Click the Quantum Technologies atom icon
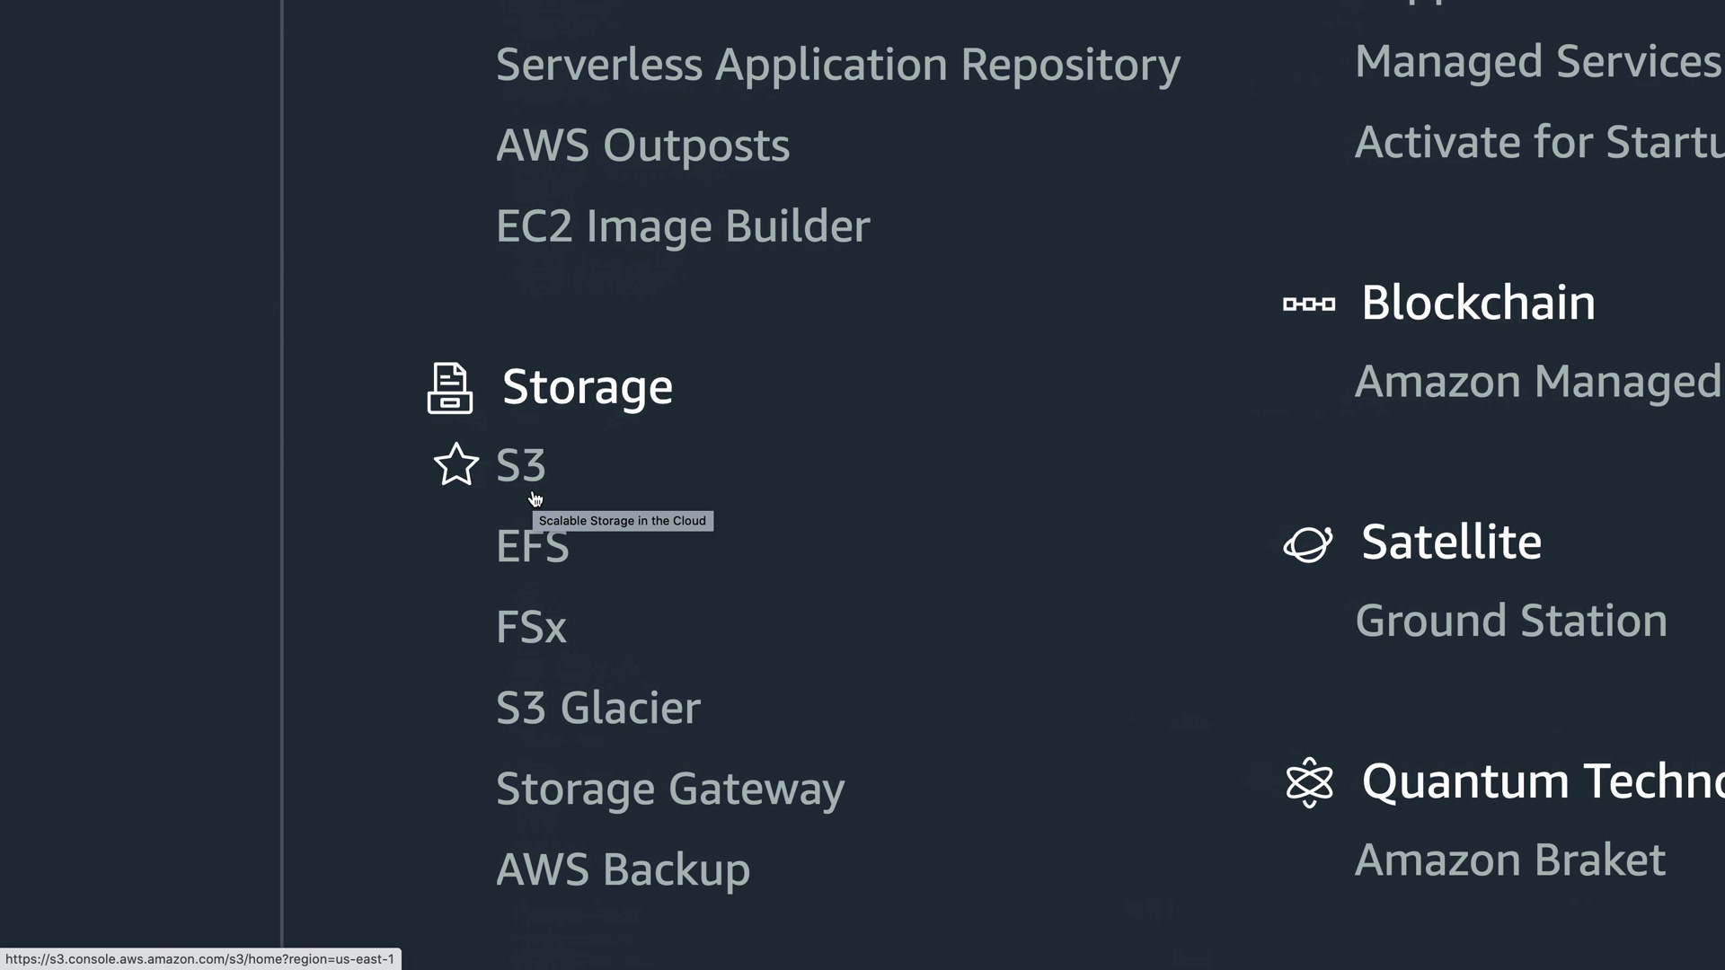Screen dimensions: 1725x970 (x=1309, y=782)
